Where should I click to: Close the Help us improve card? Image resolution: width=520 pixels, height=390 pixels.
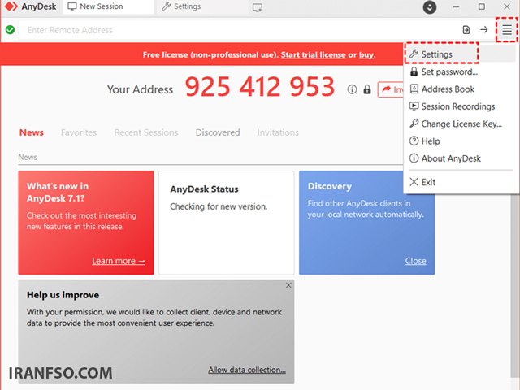click(x=288, y=285)
